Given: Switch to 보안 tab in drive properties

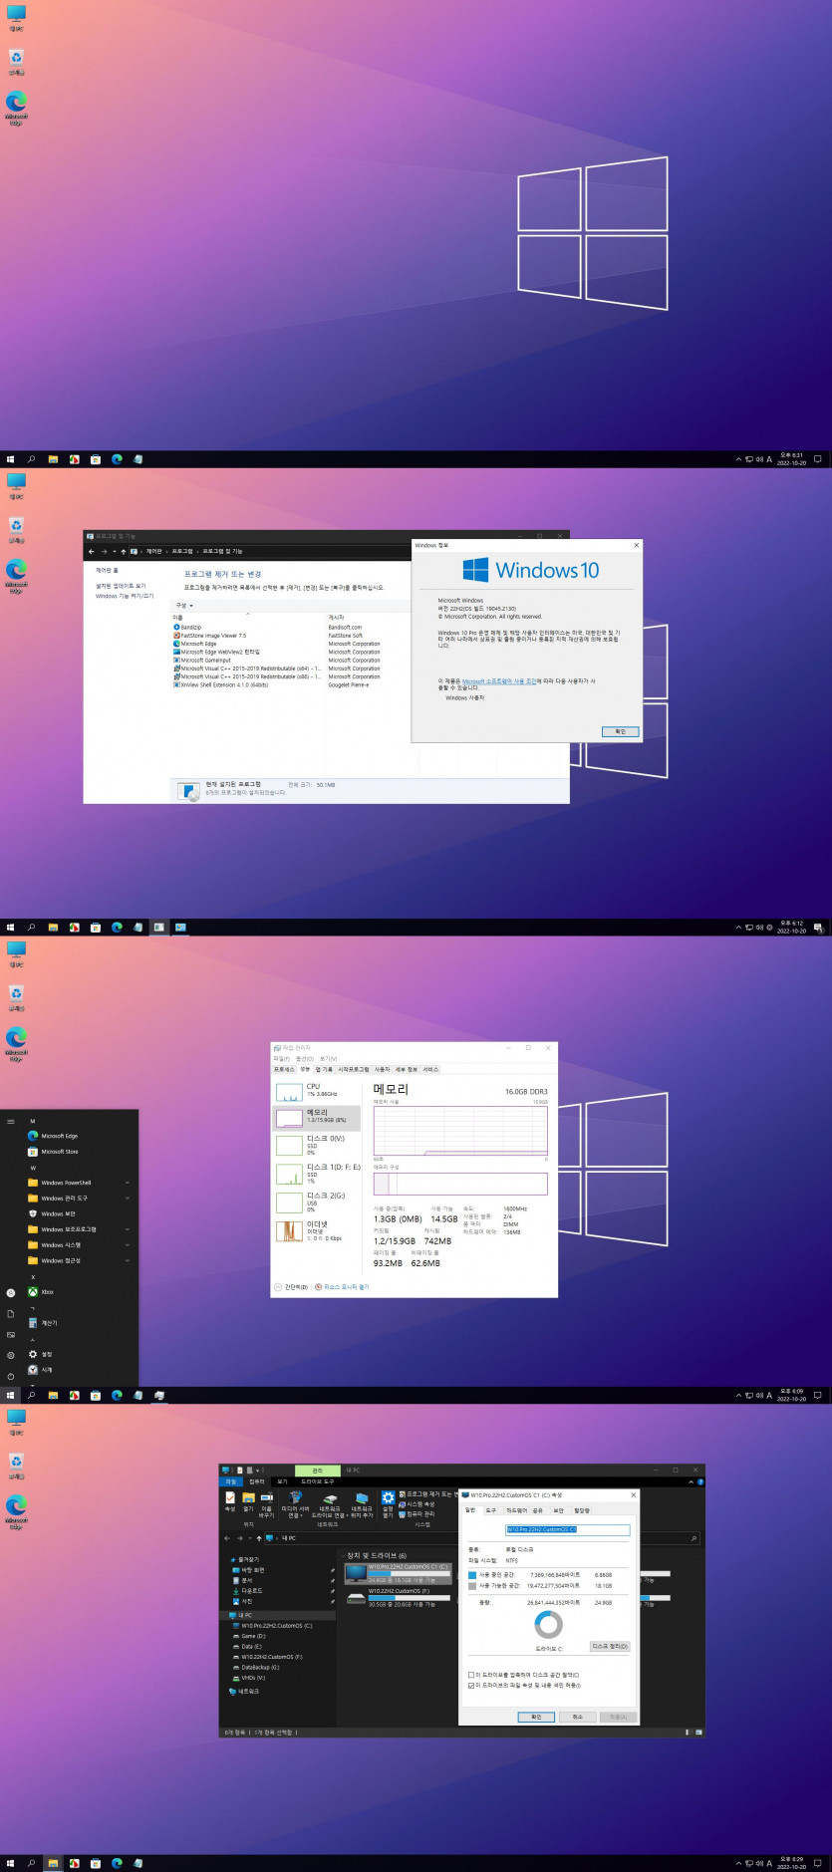Looking at the screenshot, I should click(559, 1510).
